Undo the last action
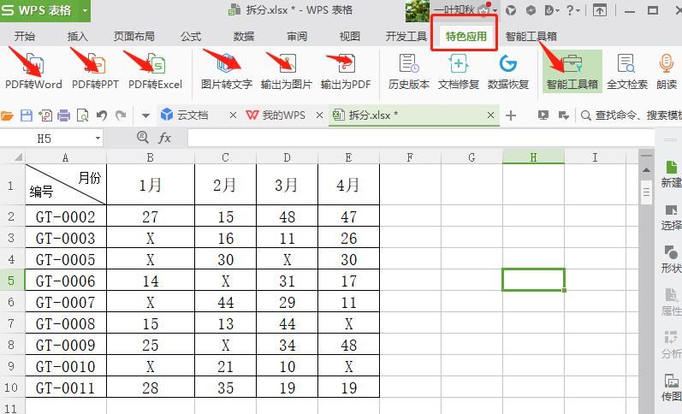682x414 pixels. tap(101, 115)
